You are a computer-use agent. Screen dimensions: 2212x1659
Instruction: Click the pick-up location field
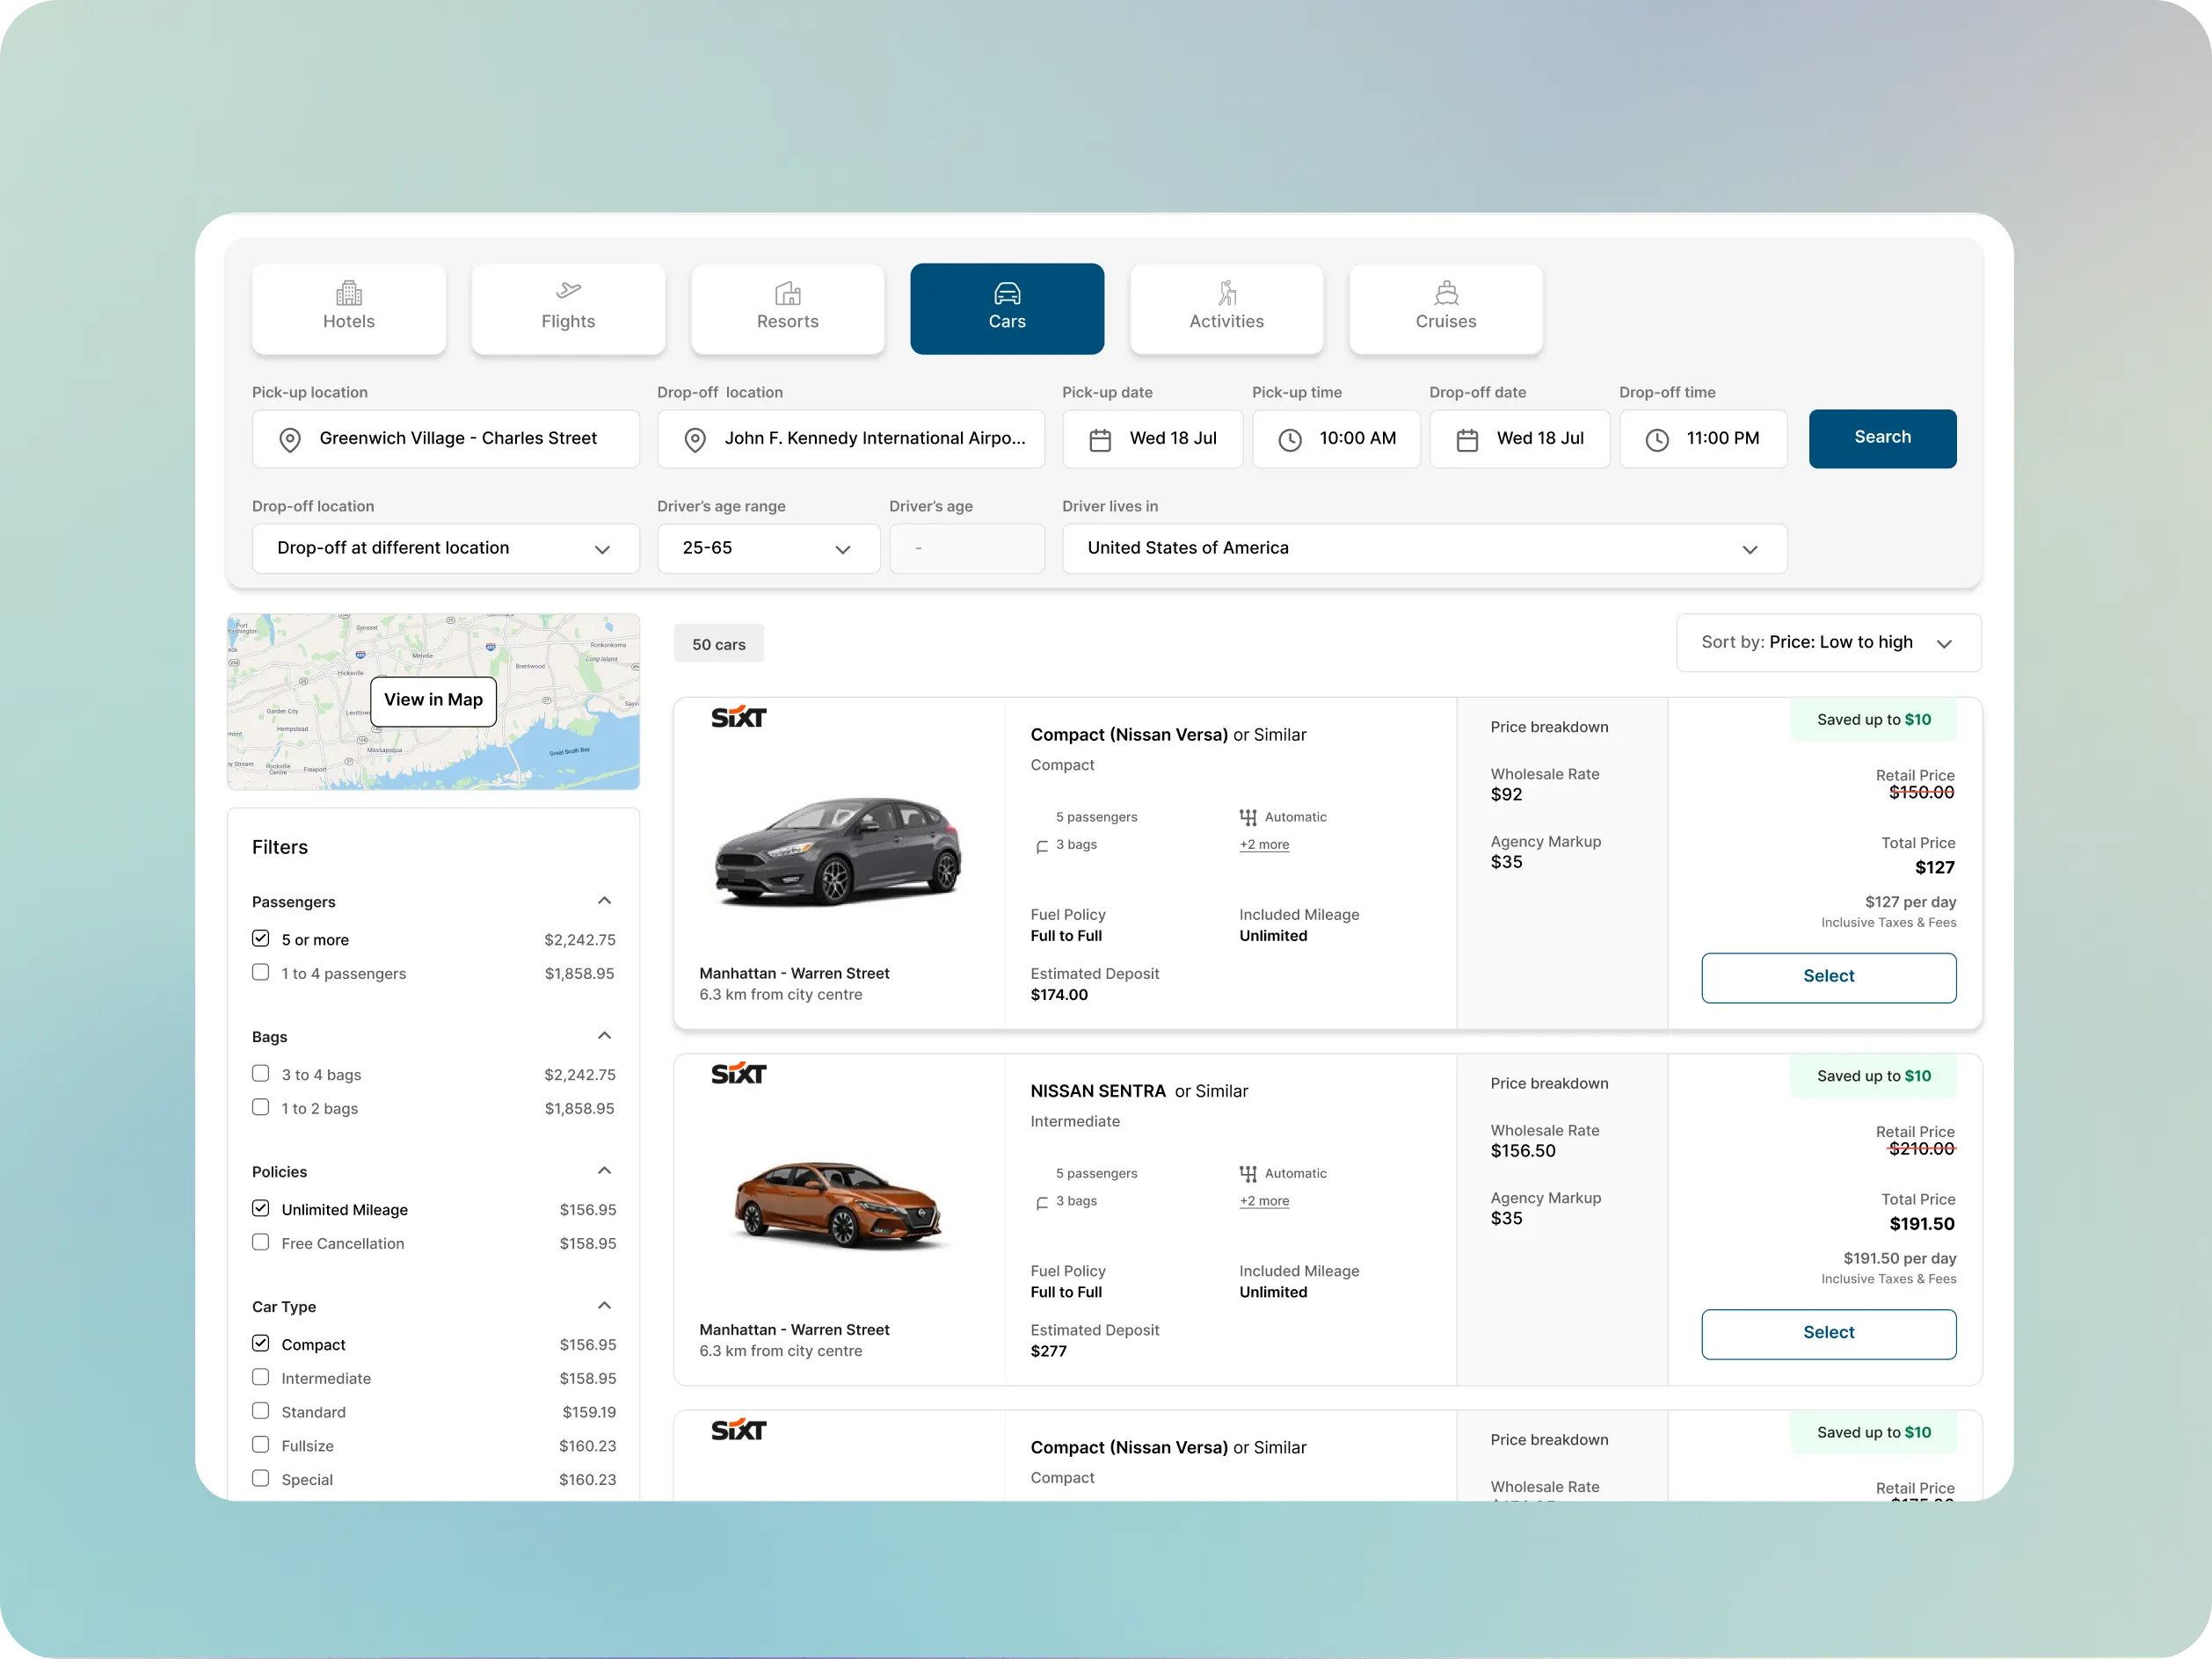[x=445, y=438]
